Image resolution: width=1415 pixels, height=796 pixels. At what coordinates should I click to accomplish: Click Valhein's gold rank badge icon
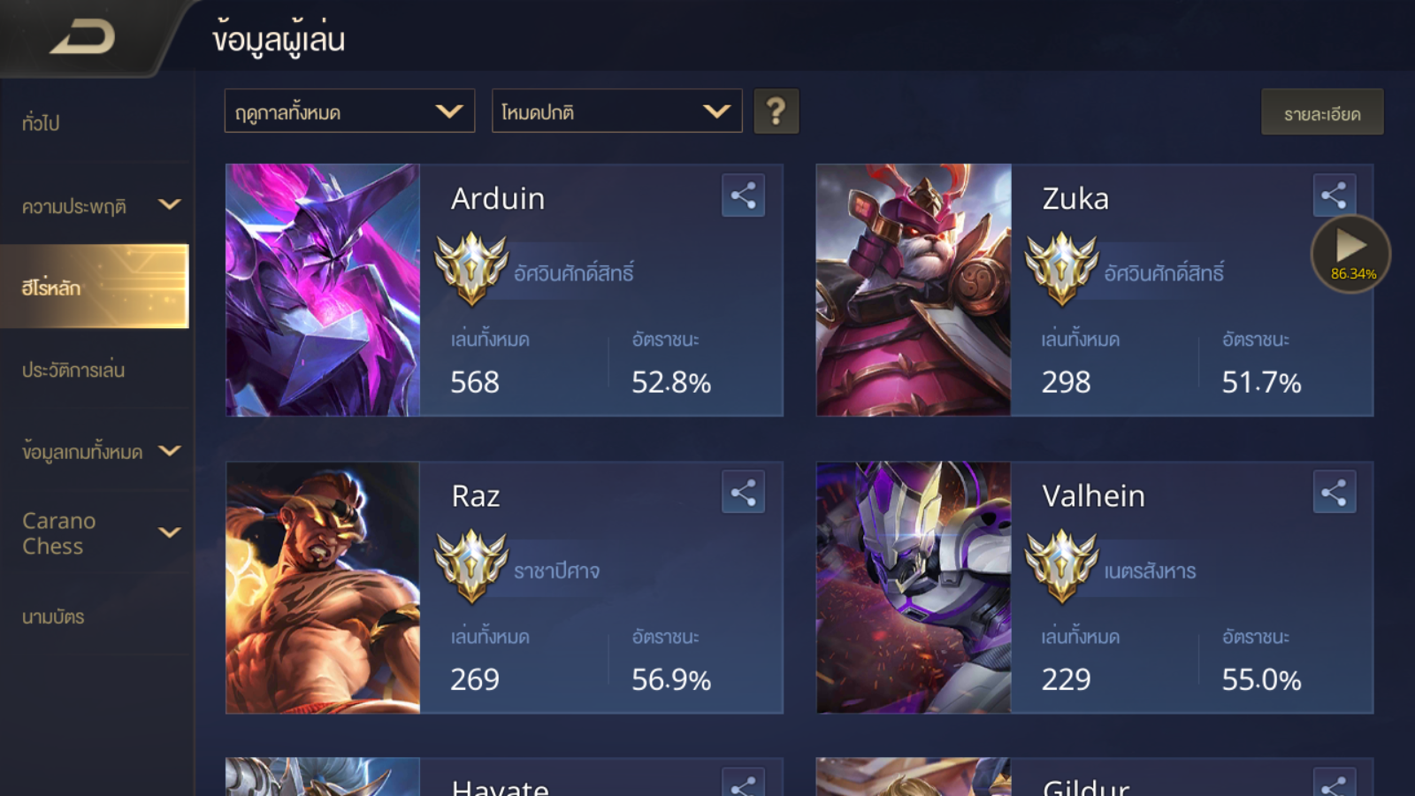[x=1061, y=565]
